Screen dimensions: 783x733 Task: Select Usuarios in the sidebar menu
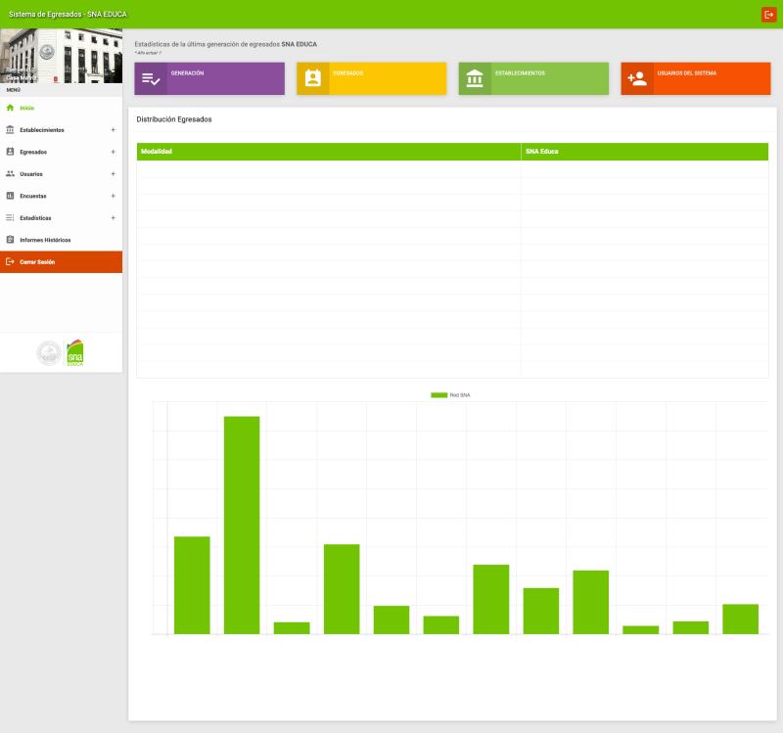(x=61, y=174)
